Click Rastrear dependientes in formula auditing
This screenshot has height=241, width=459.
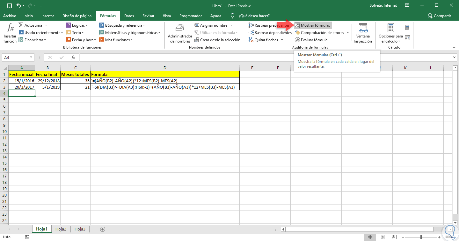[270, 33]
